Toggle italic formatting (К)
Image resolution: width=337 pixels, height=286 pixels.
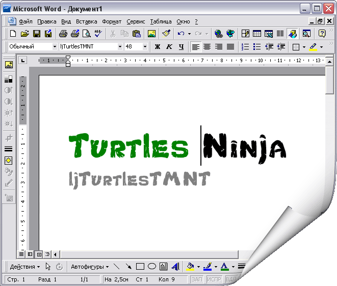click(x=169, y=46)
